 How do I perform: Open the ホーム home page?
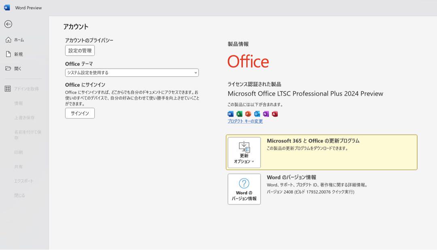click(19, 40)
